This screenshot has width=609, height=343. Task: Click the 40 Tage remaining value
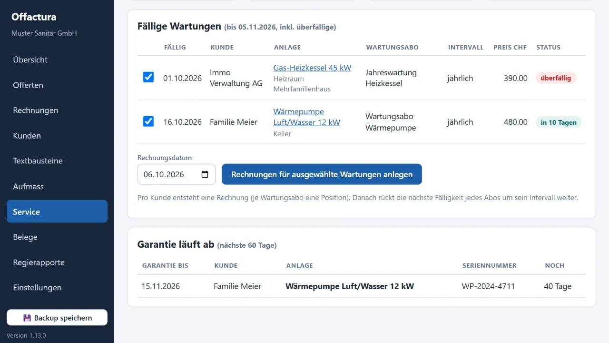(x=558, y=286)
